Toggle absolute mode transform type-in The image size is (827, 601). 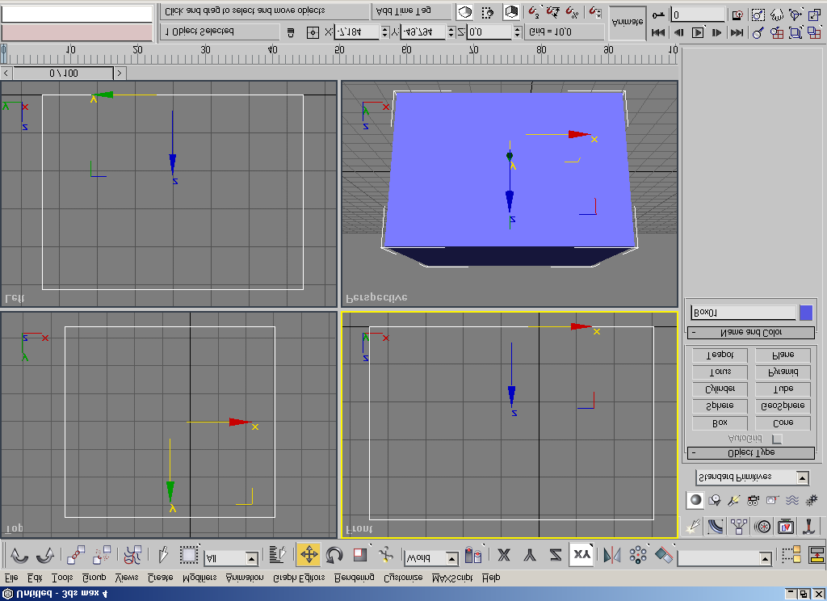point(313,32)
